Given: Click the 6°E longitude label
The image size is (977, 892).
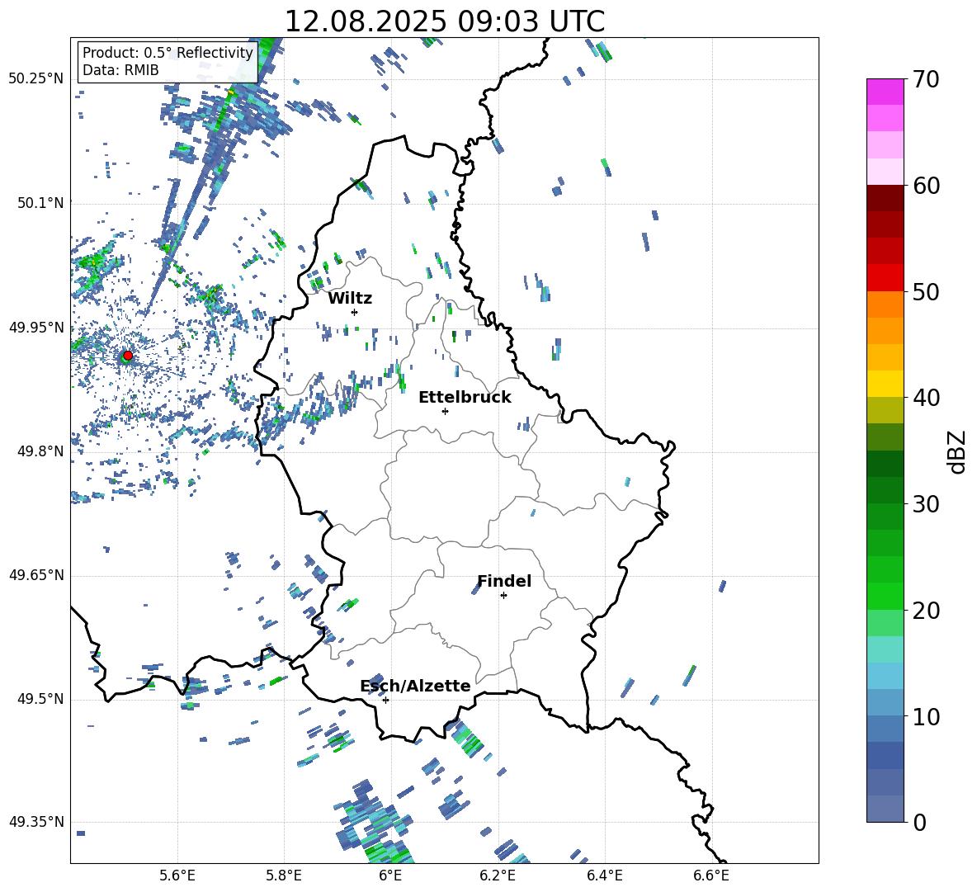Looking at the screenshot, I should (x=390, y=875).
